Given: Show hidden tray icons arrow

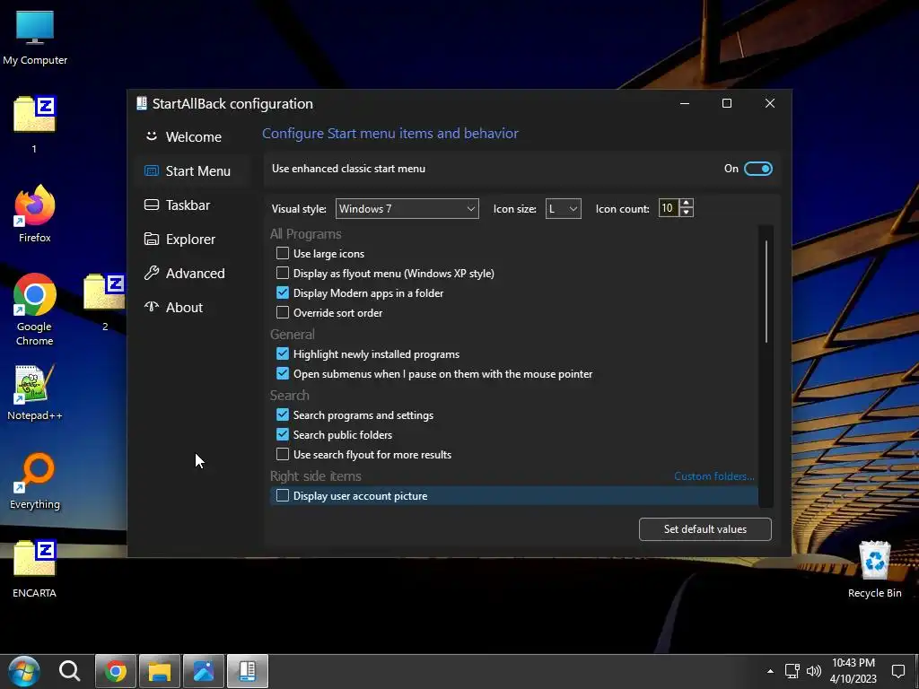Looking at the screenshot, I should click(770, 671).
